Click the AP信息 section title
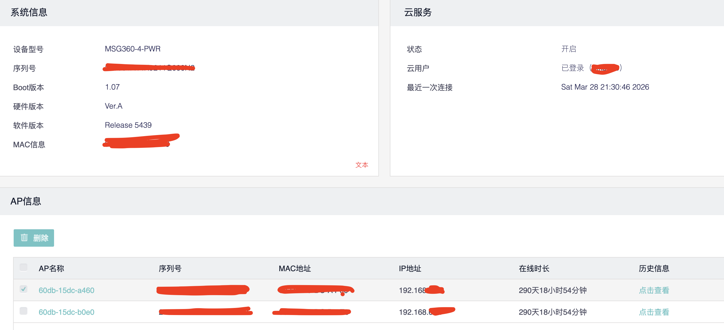 26,201
